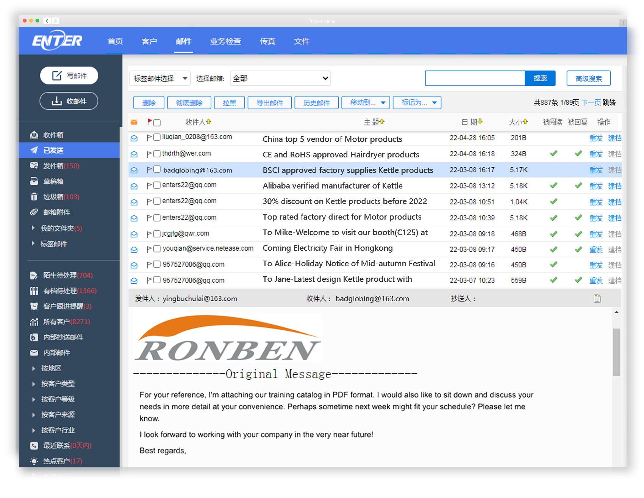Check the badglobing@163.com email checkbox
This screenshot has height=498, width=644.
tap(157, 169)
